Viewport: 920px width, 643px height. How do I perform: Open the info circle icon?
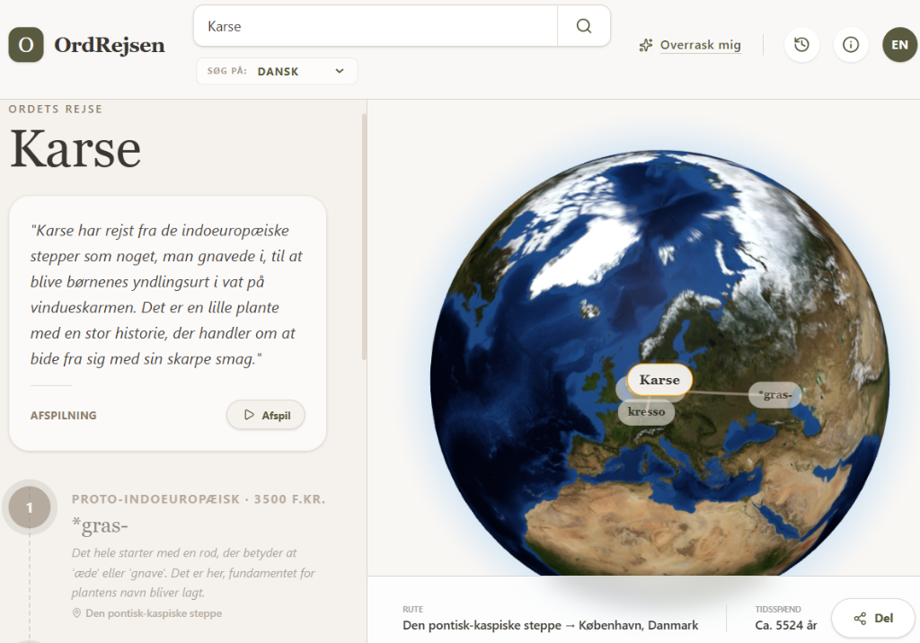850,45
